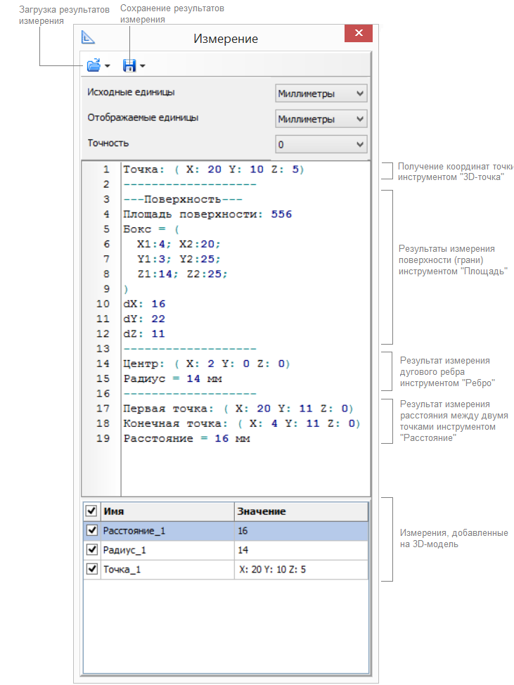Select the Радиус_1 row in measurements list
Viewport: 514px width, 685px height.
[x=167, y=550]
